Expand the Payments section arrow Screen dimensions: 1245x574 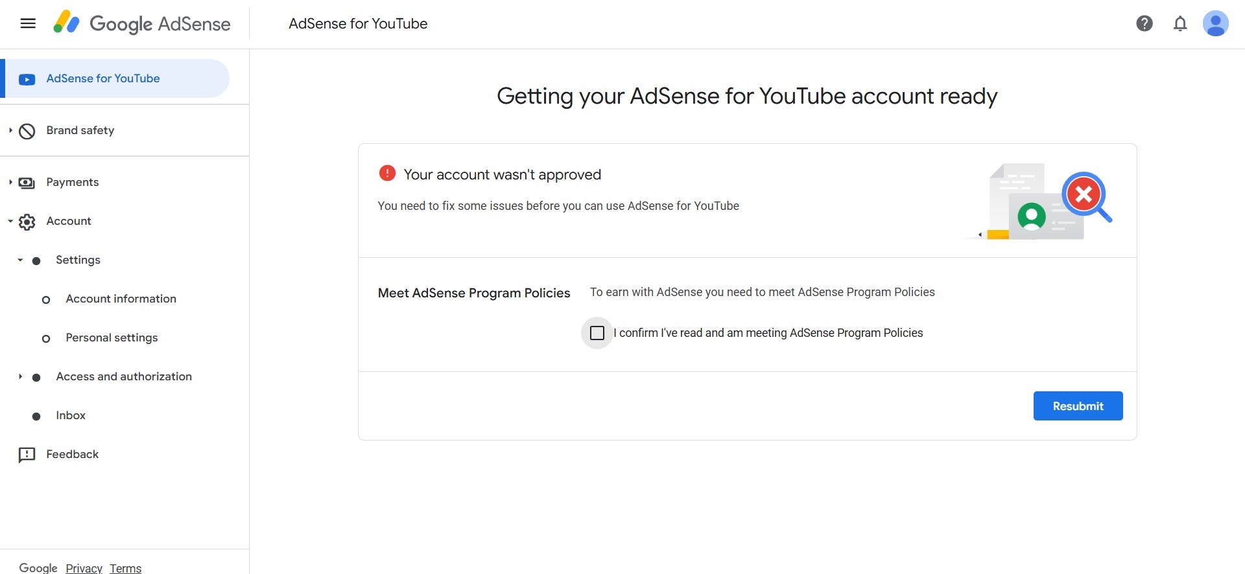pos(10,182)
